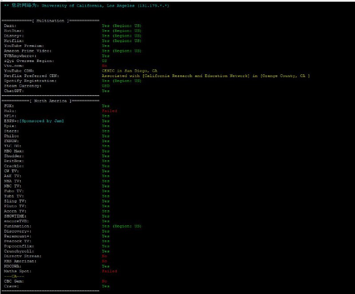Click the YouTube Premium: label
This screenshot has height=294, width=355.
[24, 46]
